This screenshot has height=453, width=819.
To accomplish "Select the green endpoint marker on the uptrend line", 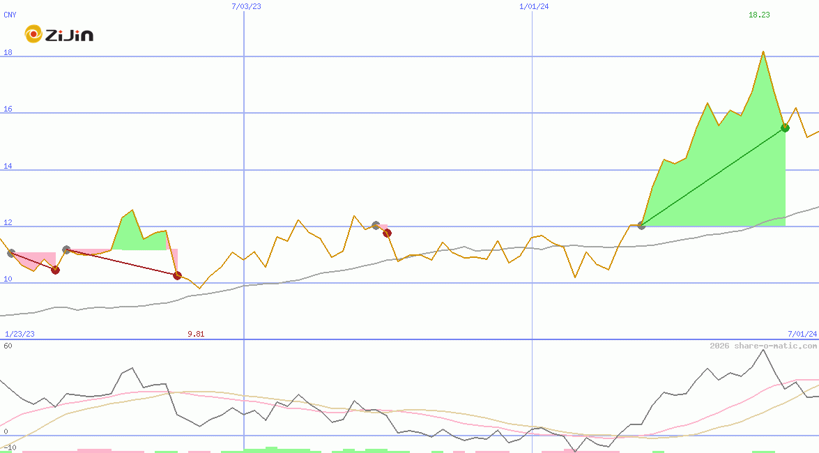I will point(786,128).
